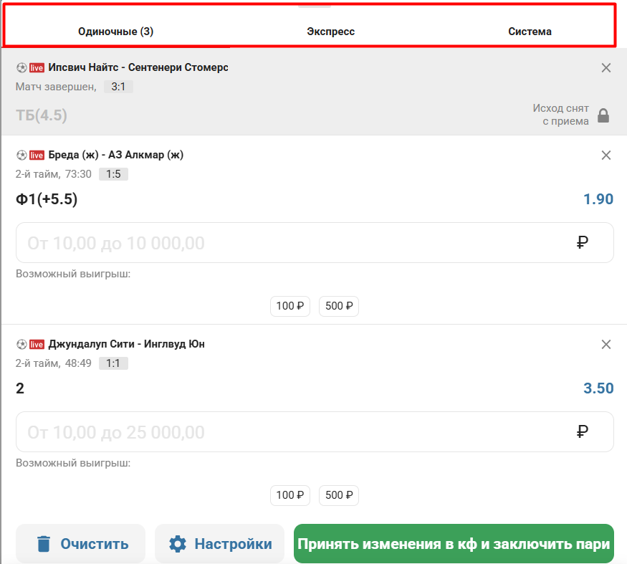Viewport: 627px width, 564px height.
Task: Click the Очистить button
Action: coord(80,544)
